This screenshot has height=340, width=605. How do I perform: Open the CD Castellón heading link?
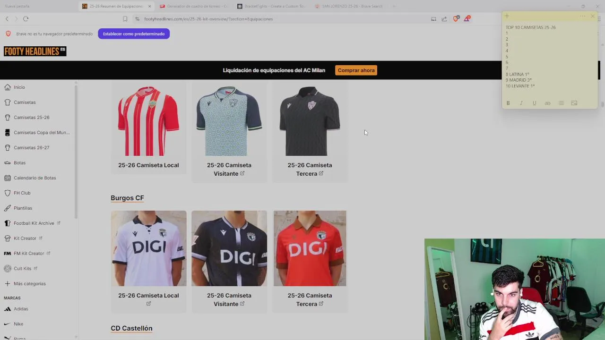131,328
